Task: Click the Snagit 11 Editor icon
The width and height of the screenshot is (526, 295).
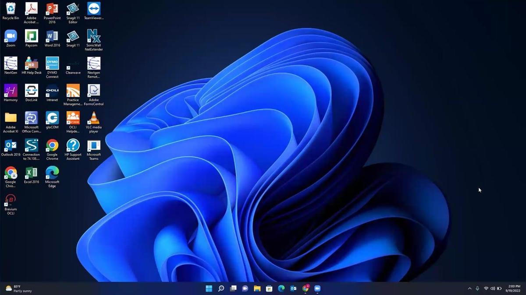Action: coord(73,9)
